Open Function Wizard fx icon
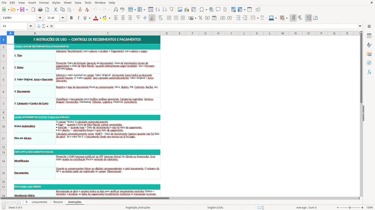The image size is (375, 210). (x=39, y=26)
